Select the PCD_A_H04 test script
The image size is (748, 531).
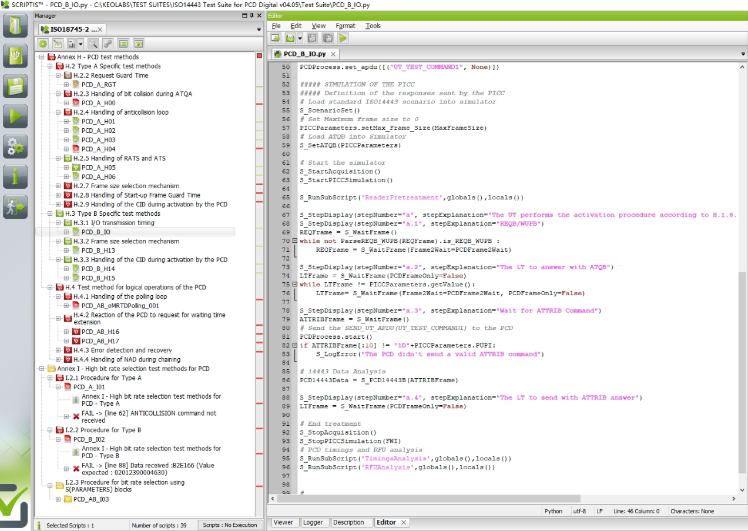98,149
